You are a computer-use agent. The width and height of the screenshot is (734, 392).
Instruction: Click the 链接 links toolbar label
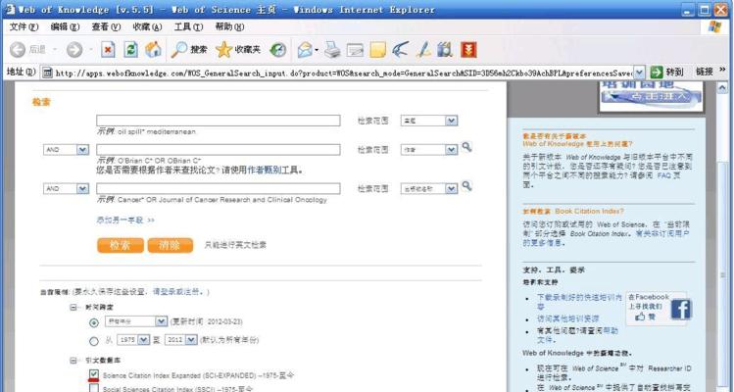click(704, 72)
